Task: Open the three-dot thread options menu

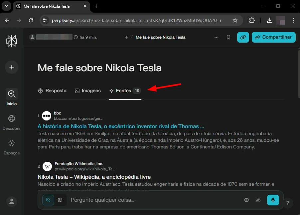Action: (x=217, y=37)
